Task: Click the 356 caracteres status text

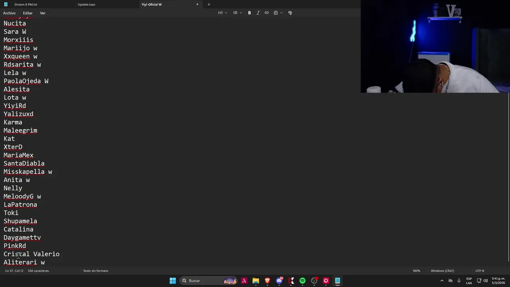Action: point(39,271)
